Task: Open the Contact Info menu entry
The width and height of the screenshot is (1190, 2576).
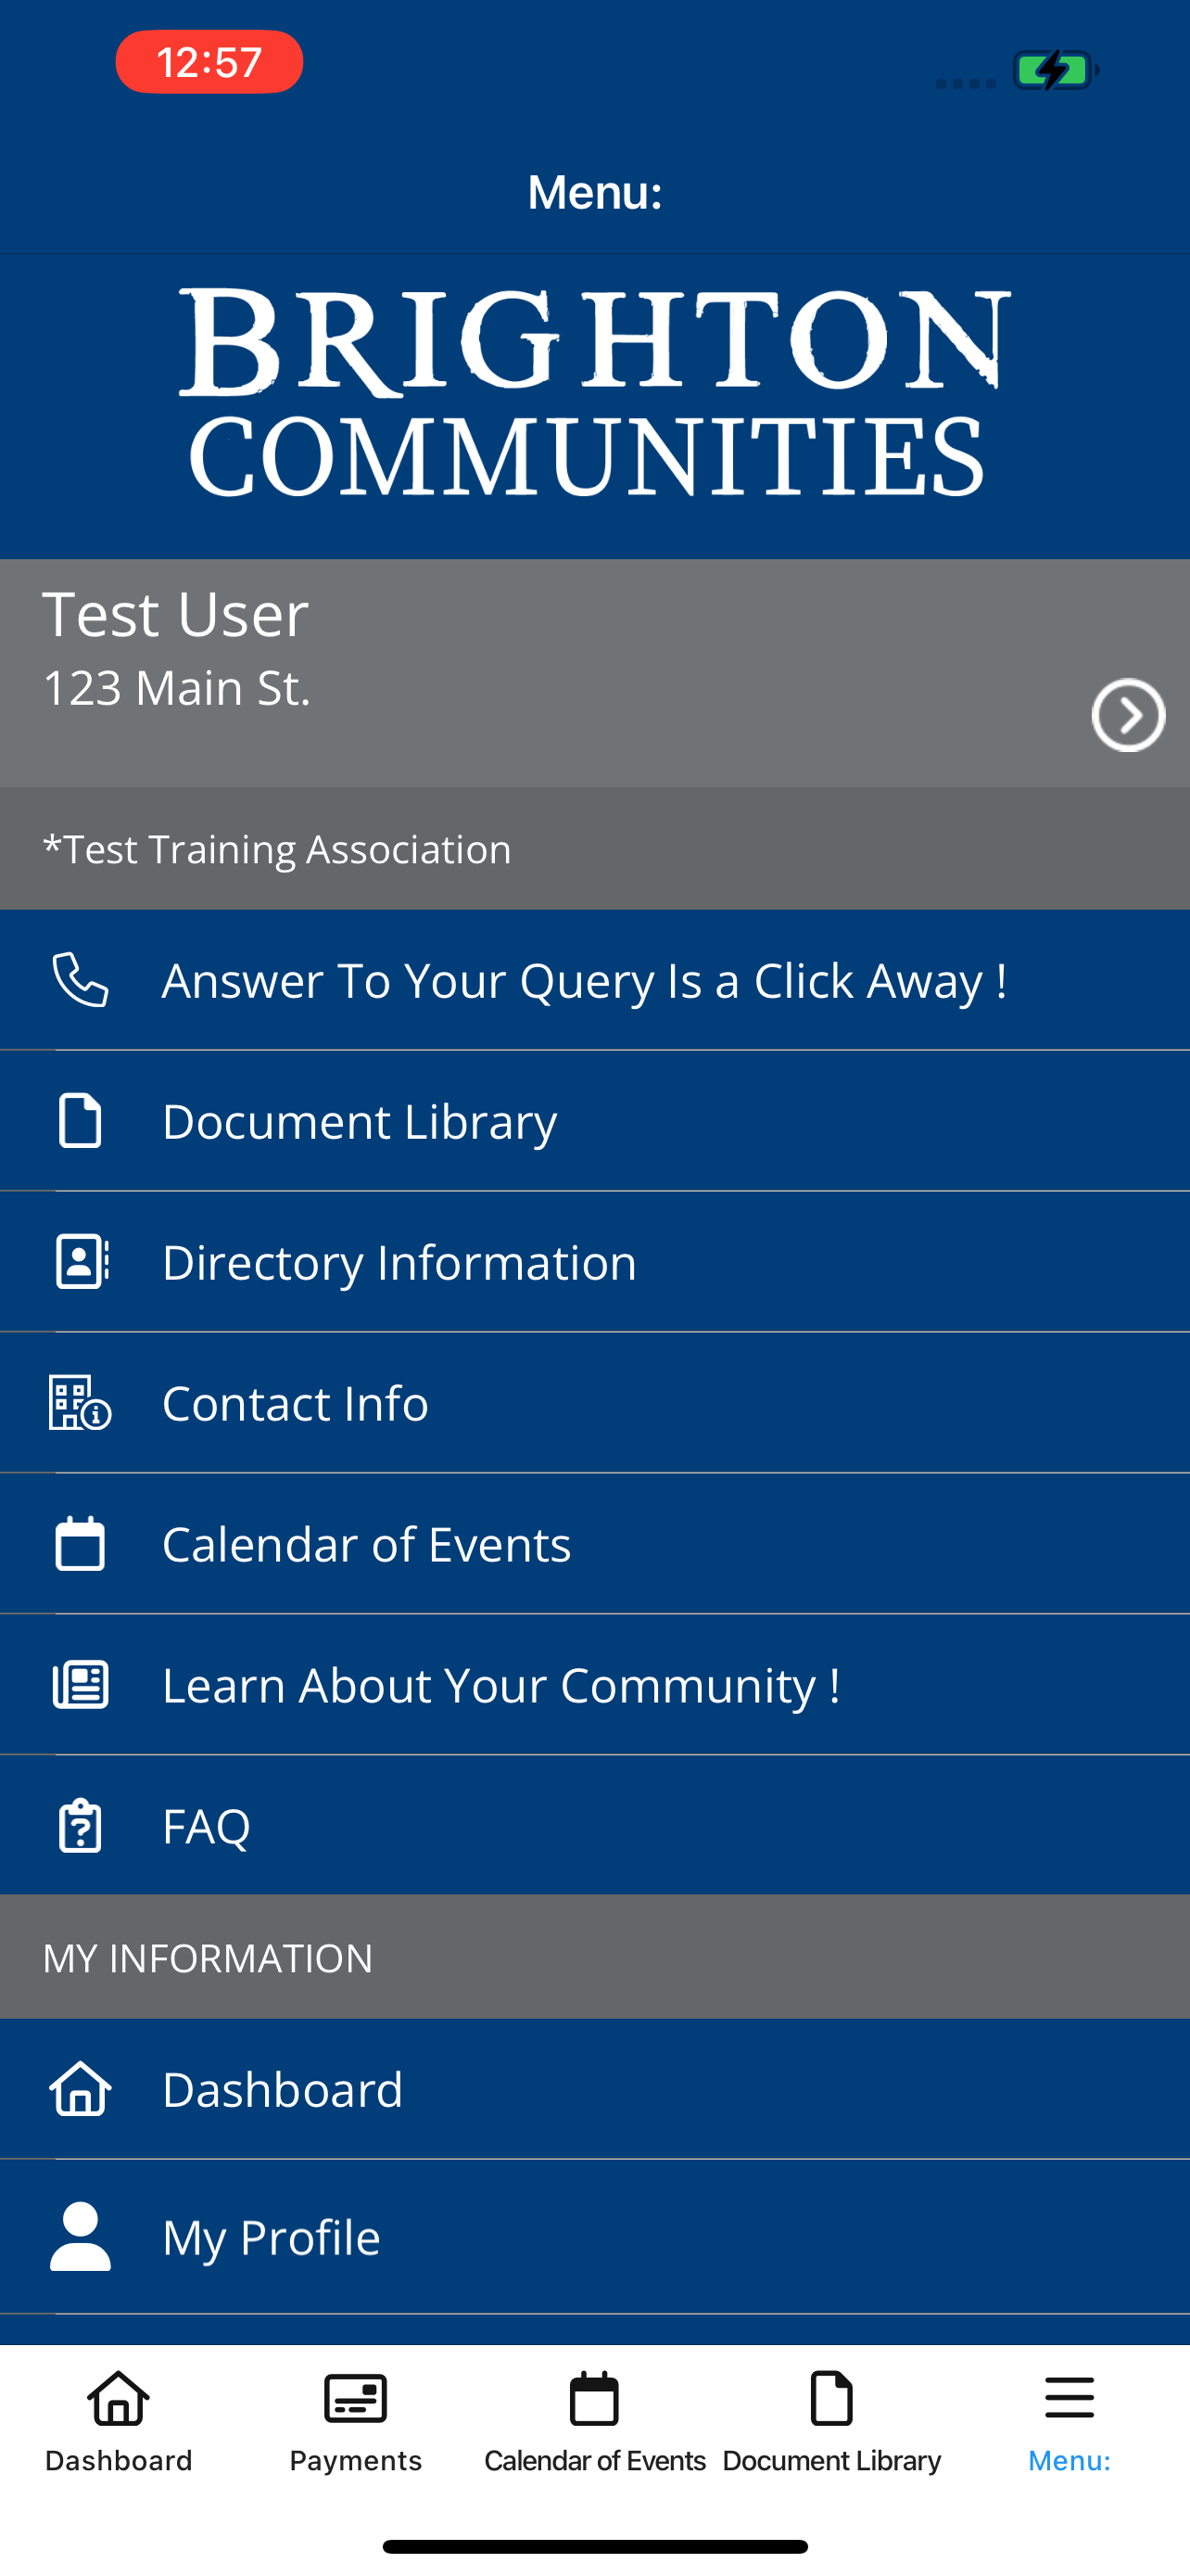Action: tap(594, 1402)
